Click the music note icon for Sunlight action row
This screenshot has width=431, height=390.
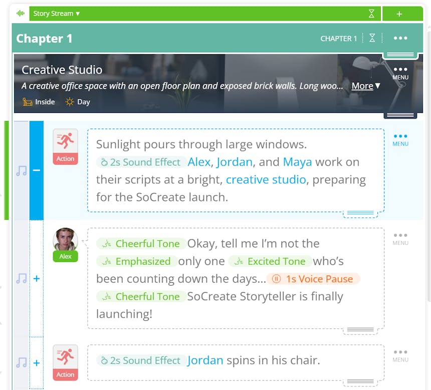point(22,170)
